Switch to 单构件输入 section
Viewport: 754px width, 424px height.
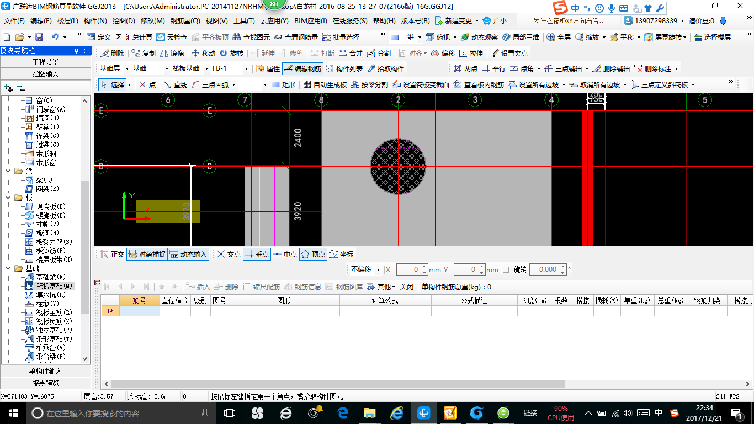(x=45, y=371)
